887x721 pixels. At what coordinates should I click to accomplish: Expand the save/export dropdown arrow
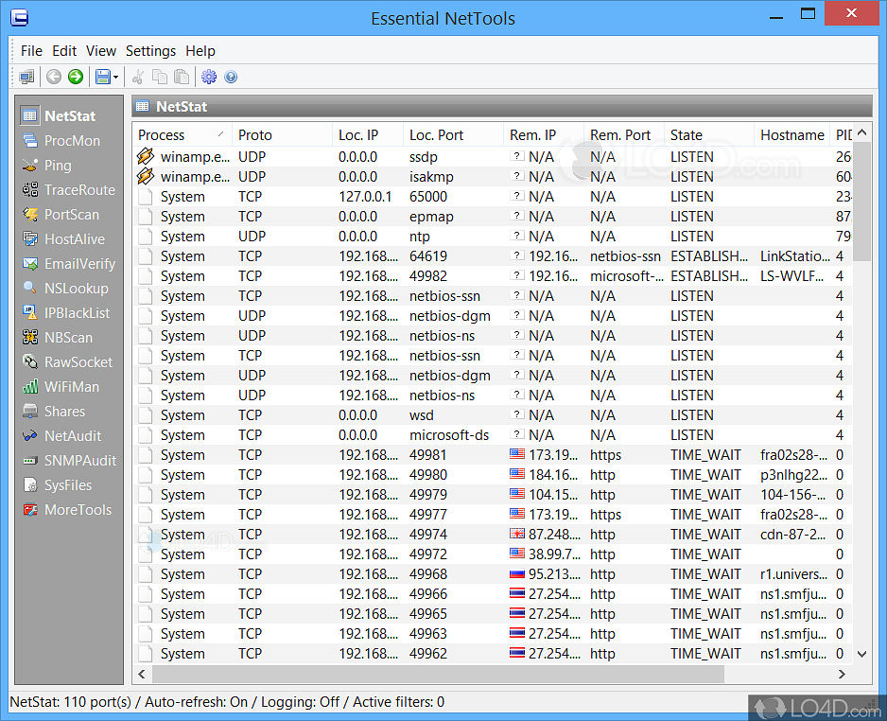tap(113, 77)
